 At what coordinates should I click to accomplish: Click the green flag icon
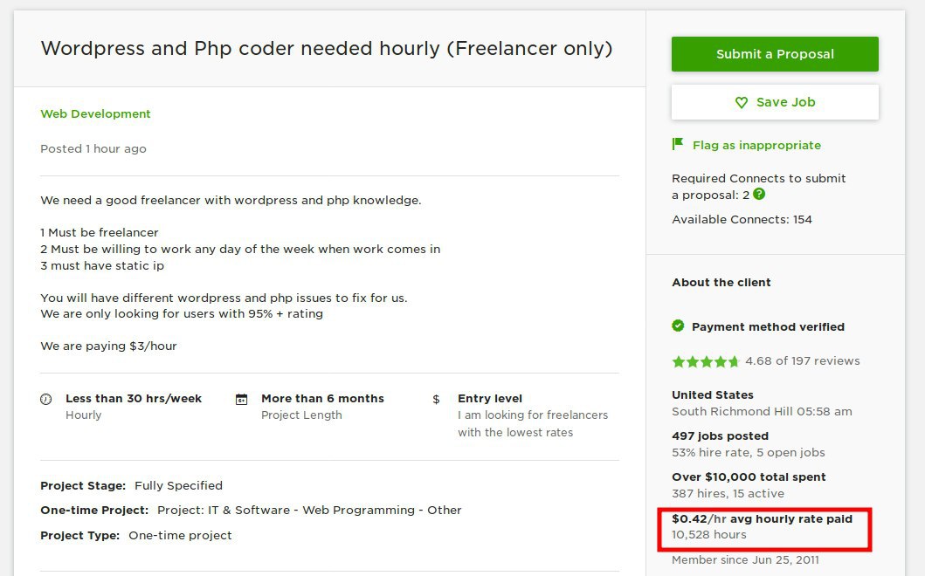click(678, 144)
